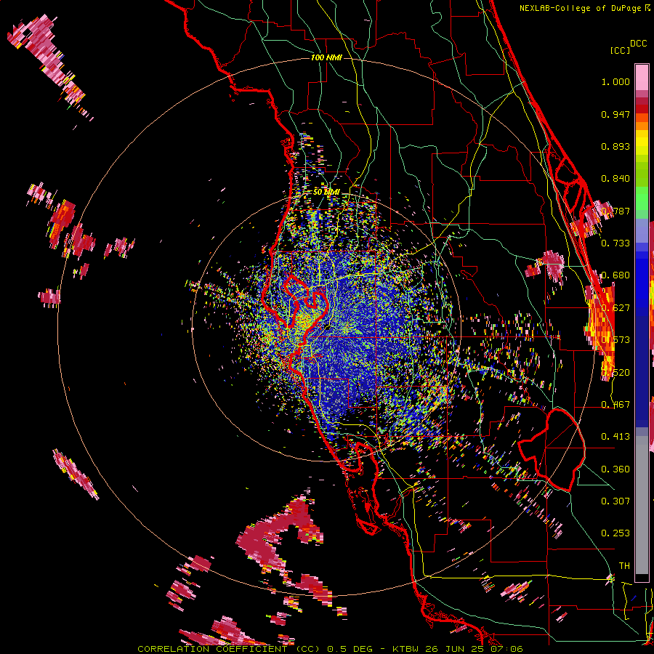654x654 pixels.
Task: Pick the black TH swatch at bar bottom
Action: pos(642,578)
